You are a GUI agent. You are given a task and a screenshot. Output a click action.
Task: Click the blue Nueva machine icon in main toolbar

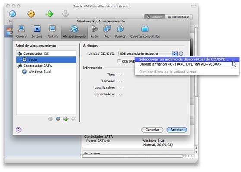click(x=12, y=14)
